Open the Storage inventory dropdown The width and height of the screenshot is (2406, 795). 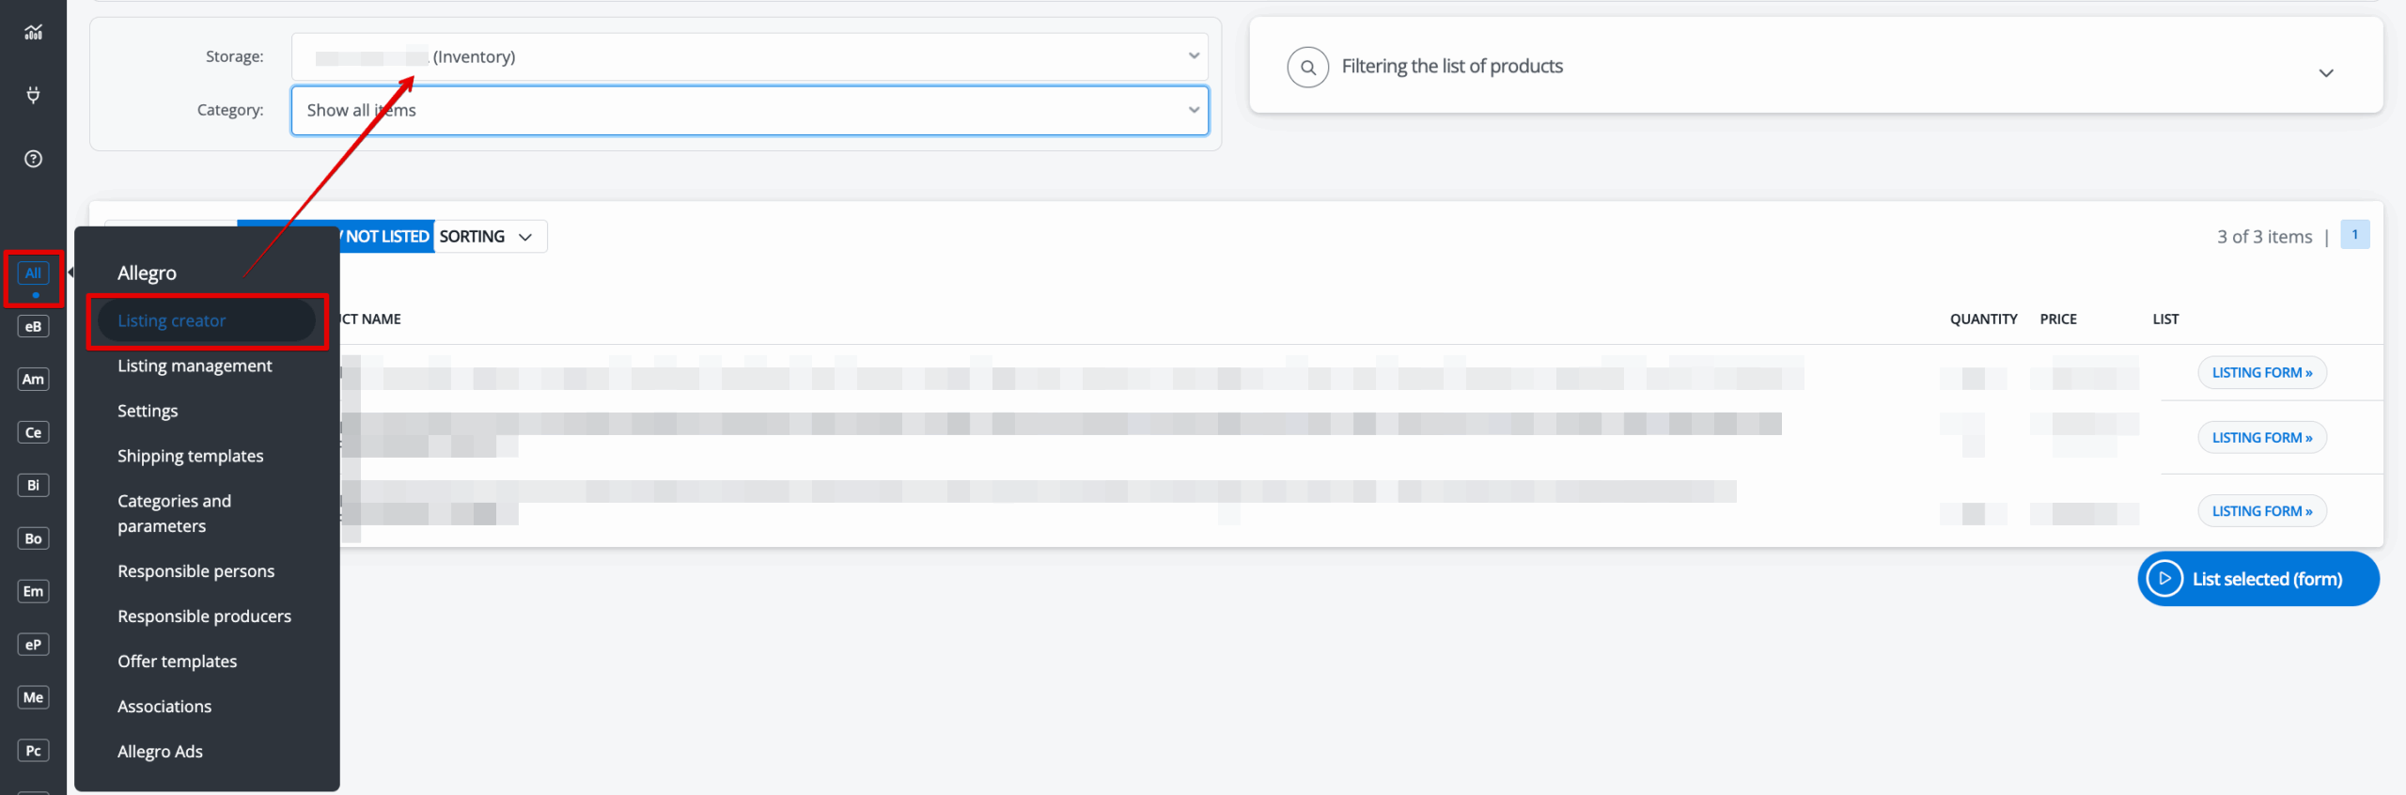[748, 57]
